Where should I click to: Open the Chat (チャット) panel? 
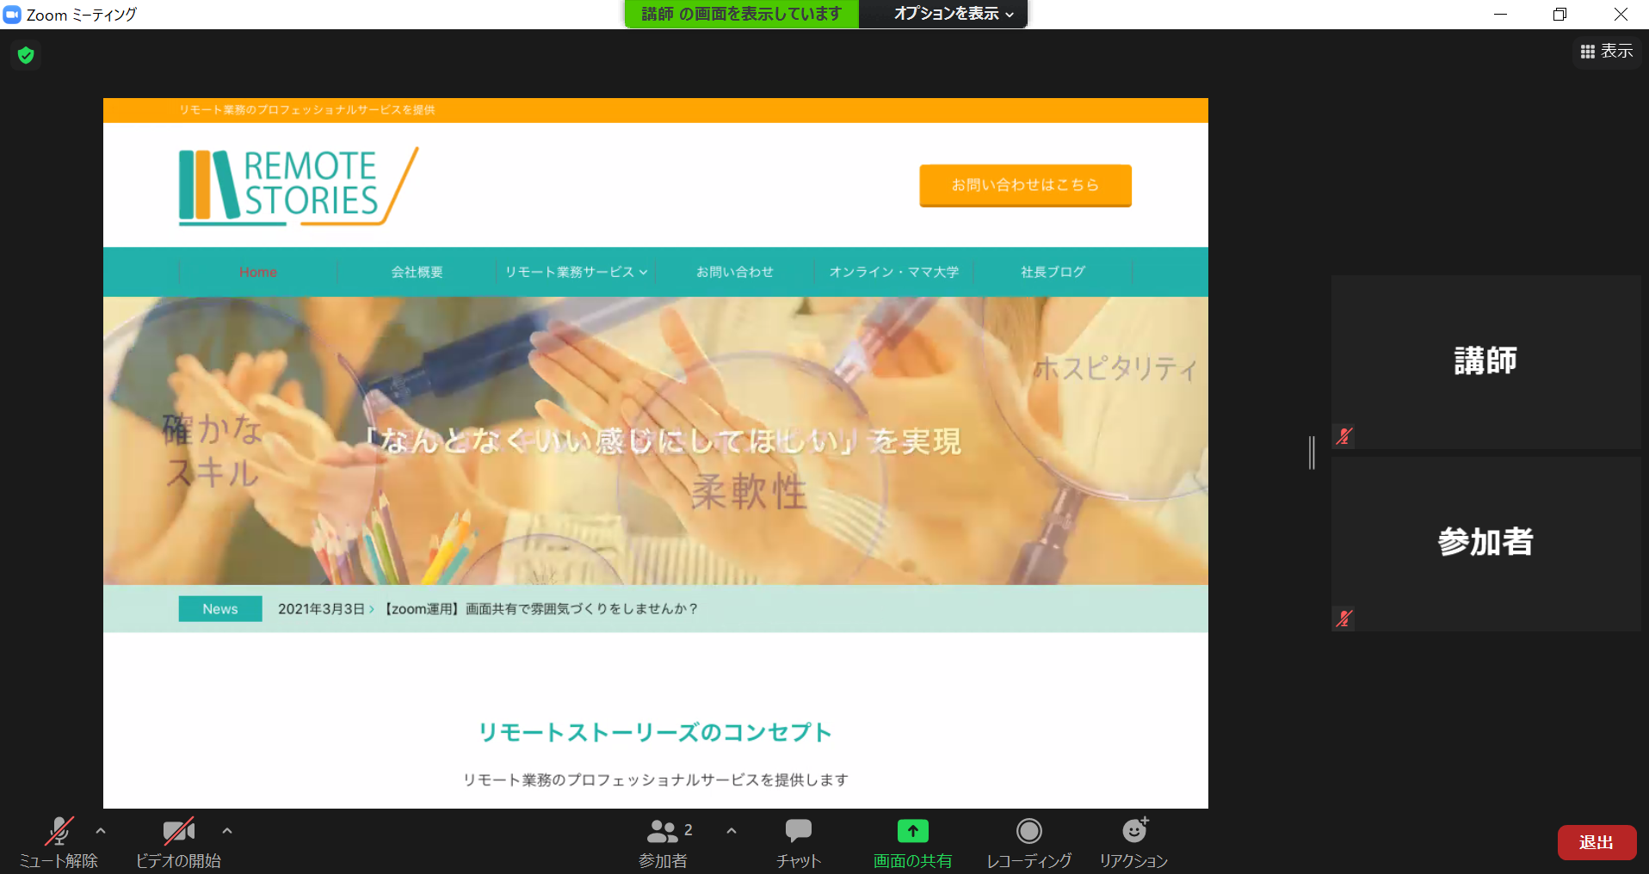coord(798,841)
